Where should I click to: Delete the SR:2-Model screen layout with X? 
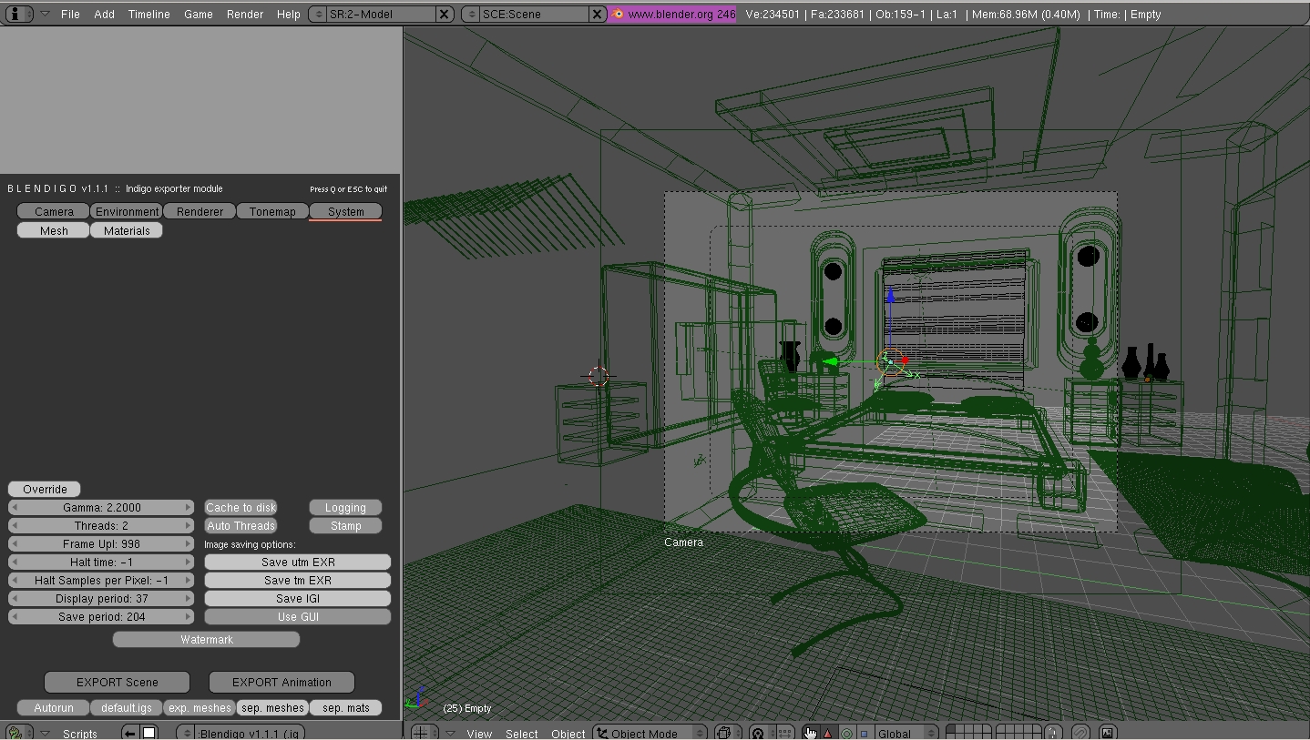(x=444, y=14)
